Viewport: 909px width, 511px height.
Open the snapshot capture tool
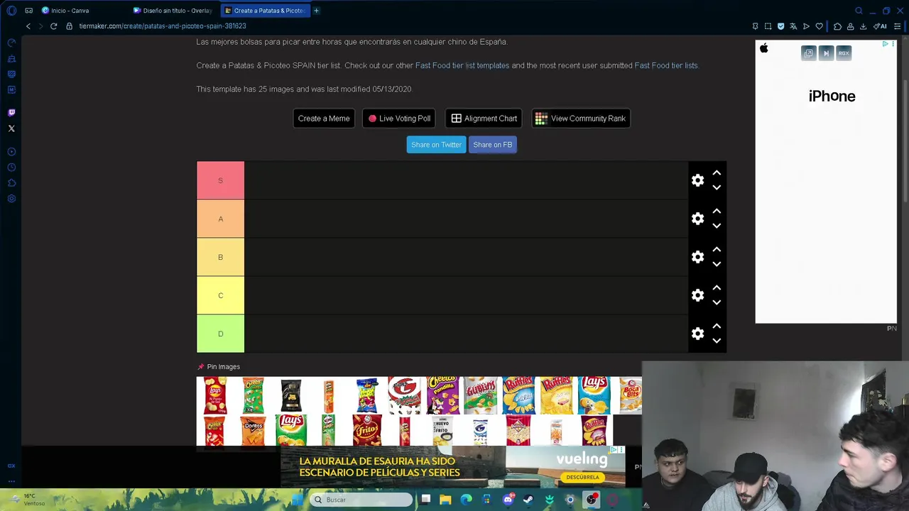[768, 26]
